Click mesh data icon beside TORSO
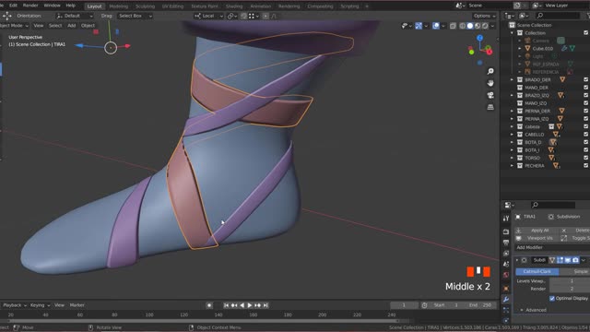Image resolution: width=590 pixels, height=332 pixels. tap(551, 158)
